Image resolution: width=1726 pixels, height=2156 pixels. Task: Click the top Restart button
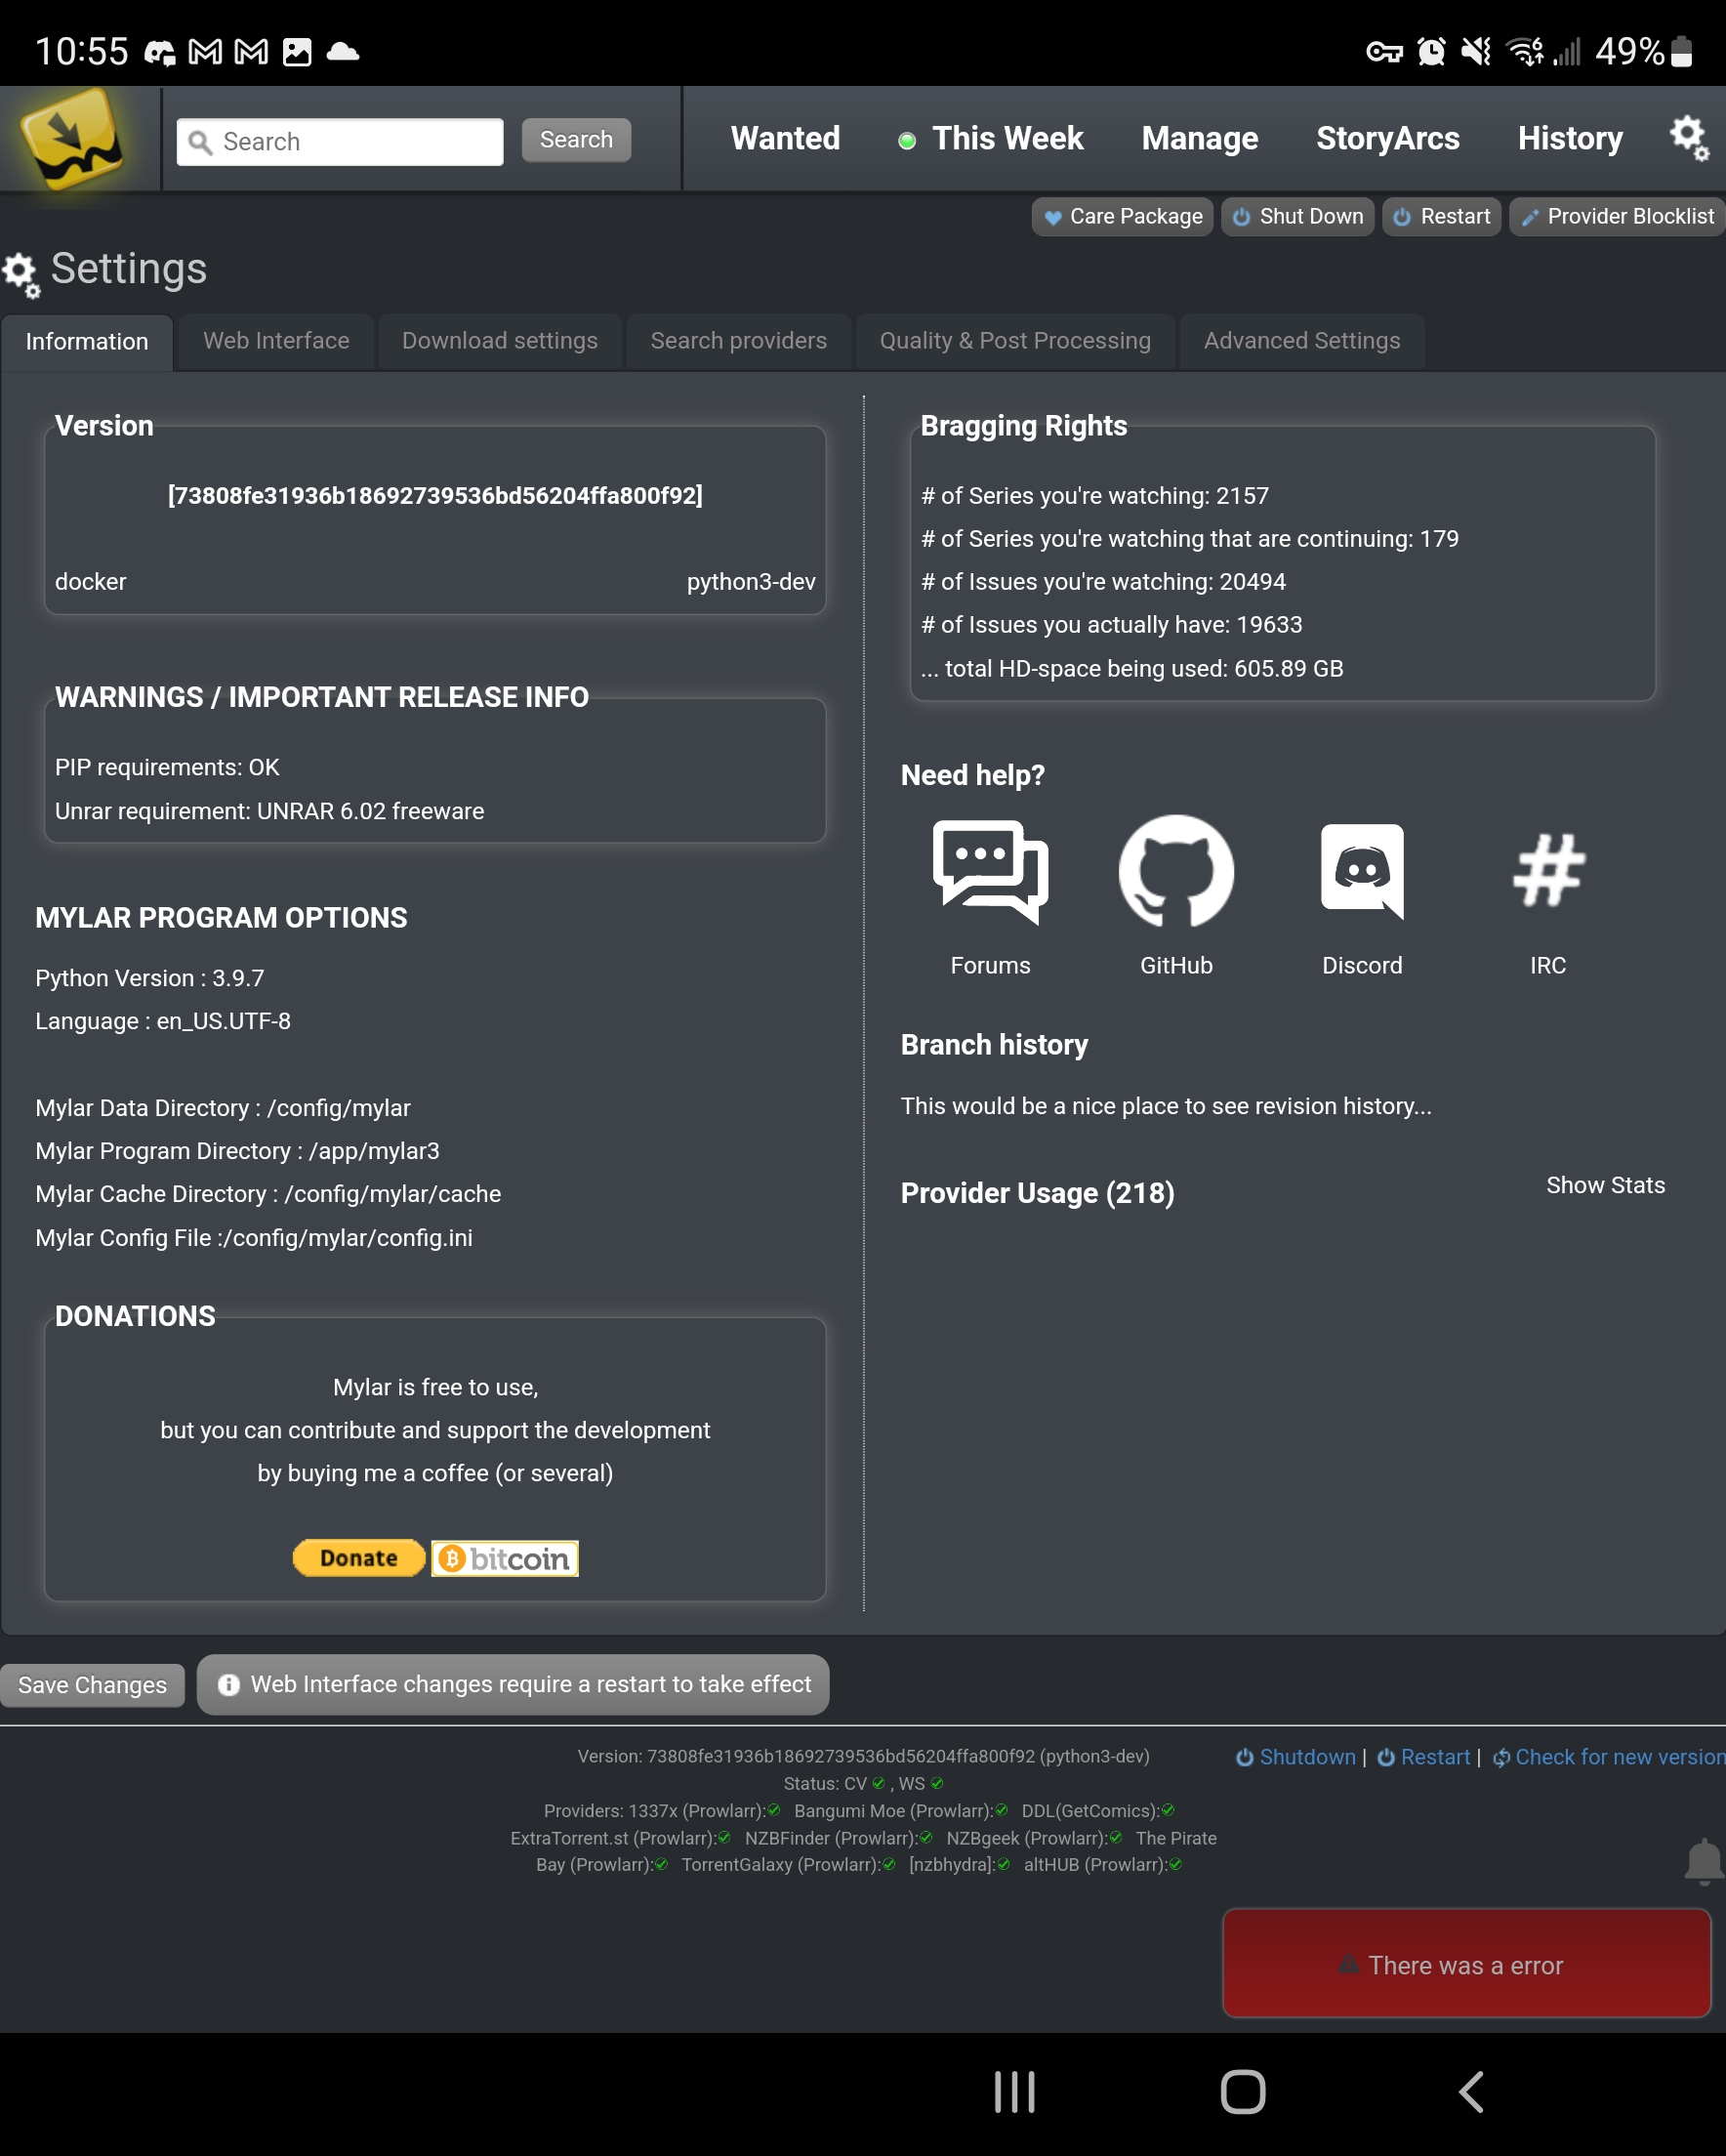pos(1441,216)
